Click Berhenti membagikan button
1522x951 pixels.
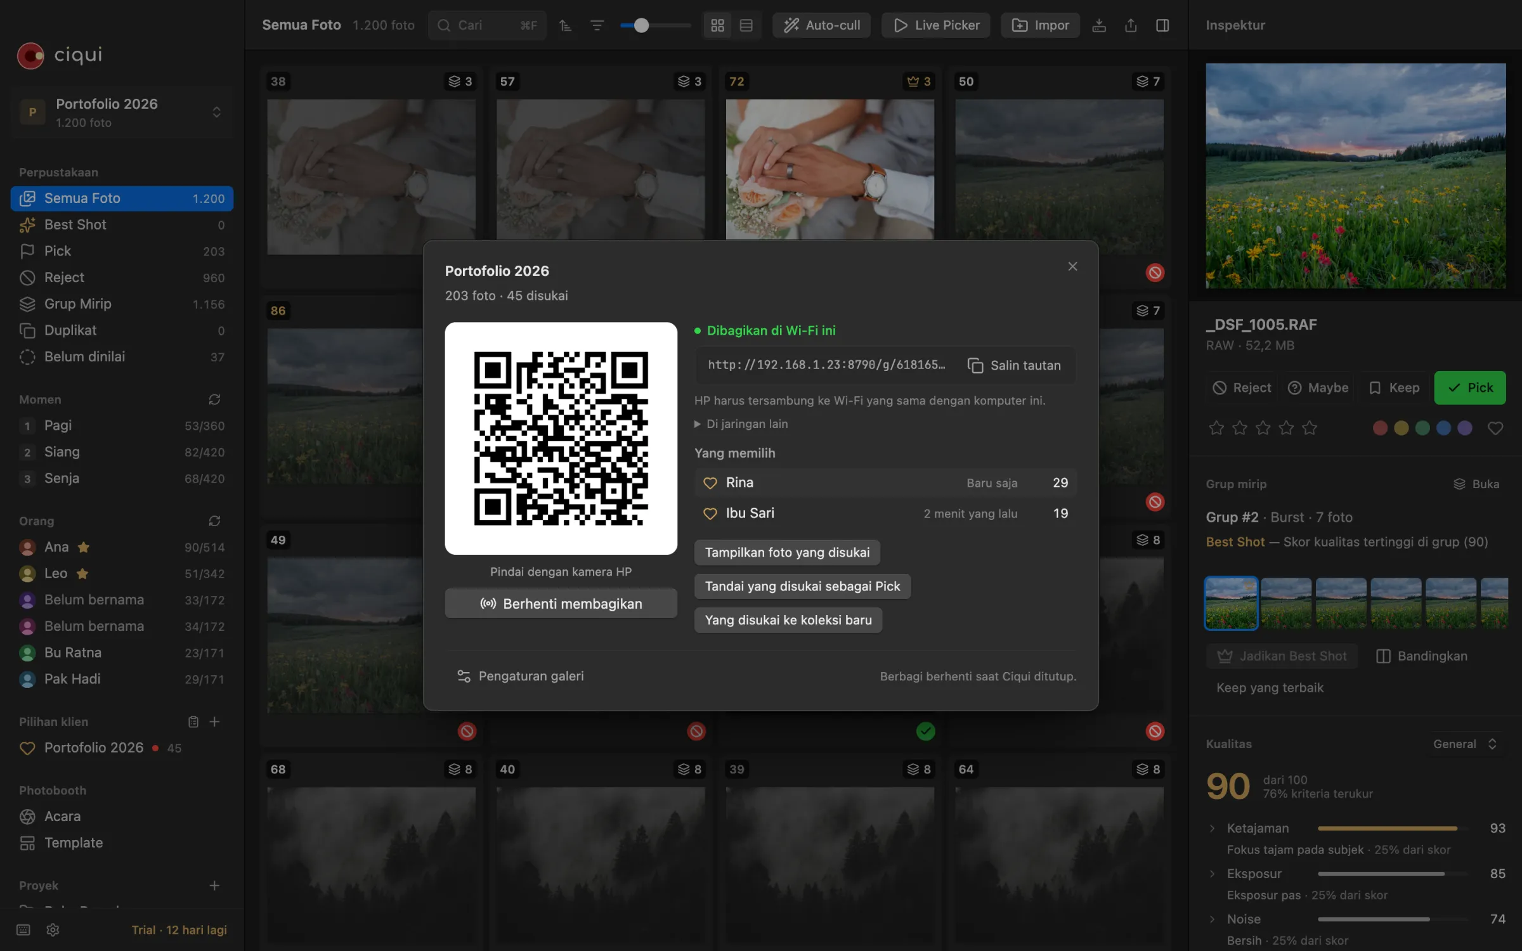coord(561,604)
